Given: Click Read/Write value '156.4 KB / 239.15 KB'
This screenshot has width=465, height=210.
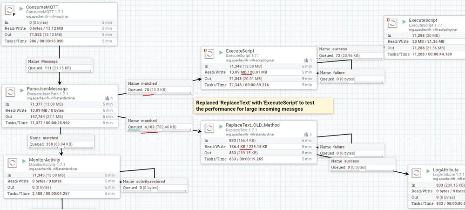Looking at the screenshot, I should pos(249,147).
